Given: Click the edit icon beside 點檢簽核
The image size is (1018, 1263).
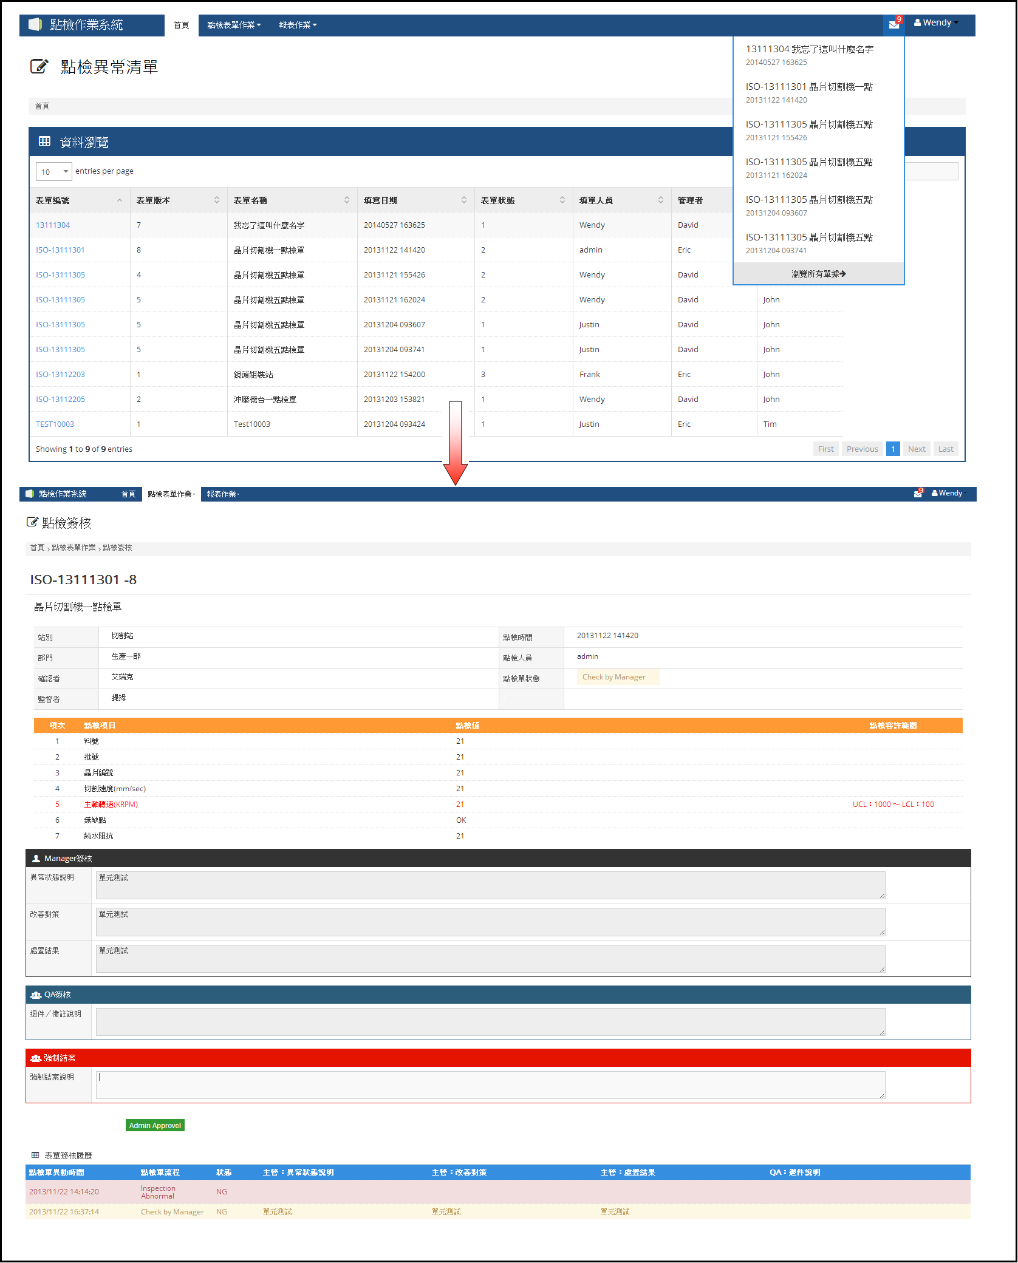Looking at the screenshot, I should click(32, 522).
